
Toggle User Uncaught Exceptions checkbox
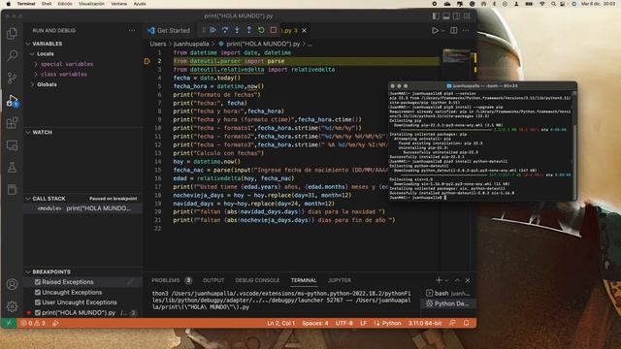click(38, 302)
